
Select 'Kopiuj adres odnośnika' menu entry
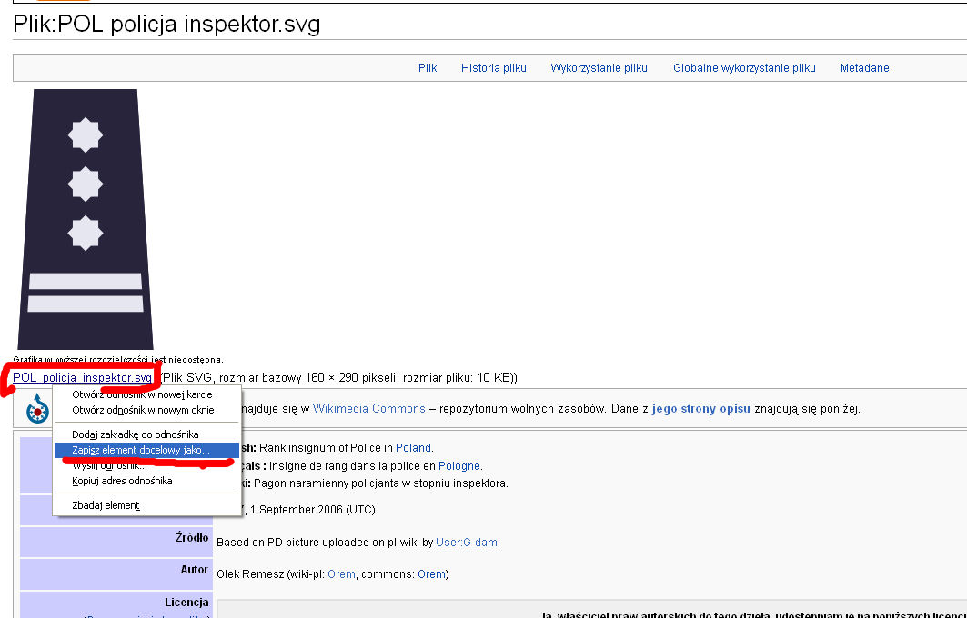(122, 481)
